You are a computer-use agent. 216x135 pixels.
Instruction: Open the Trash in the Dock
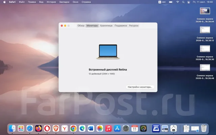(x=204, y=128)
